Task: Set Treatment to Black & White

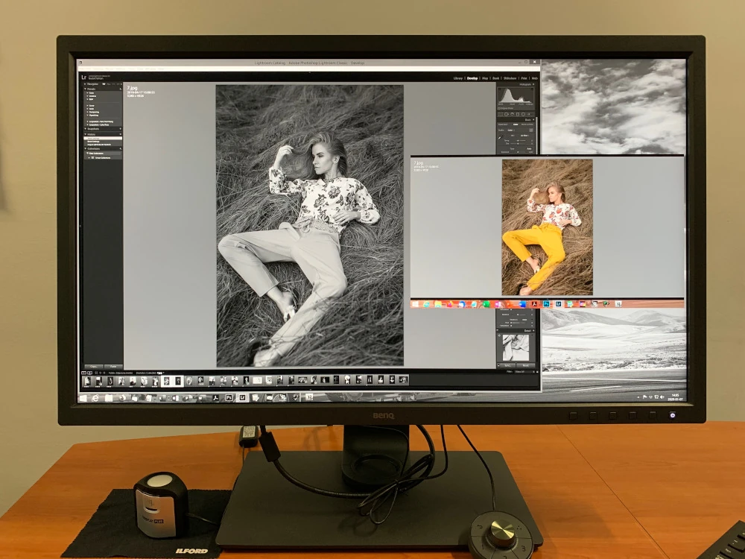Action: pyautogui.click(x=527, y=124)
